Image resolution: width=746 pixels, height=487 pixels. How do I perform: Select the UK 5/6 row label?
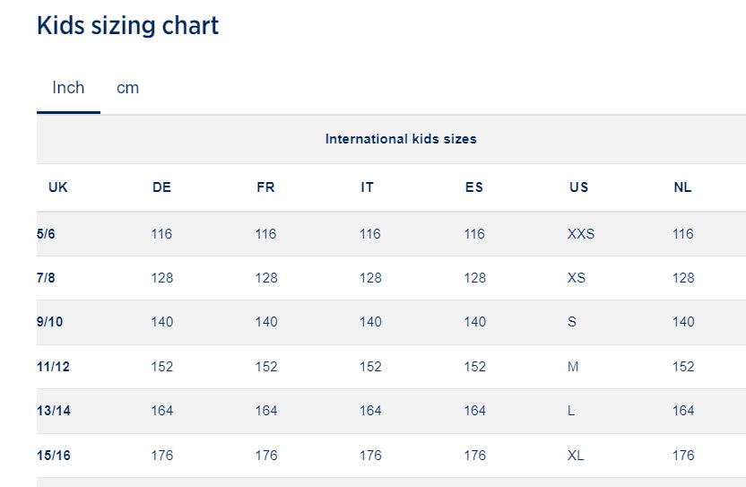[x=47, y=234]
